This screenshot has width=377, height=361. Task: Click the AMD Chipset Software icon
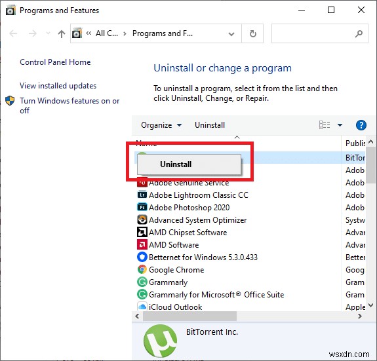click(x=142, y=232)
